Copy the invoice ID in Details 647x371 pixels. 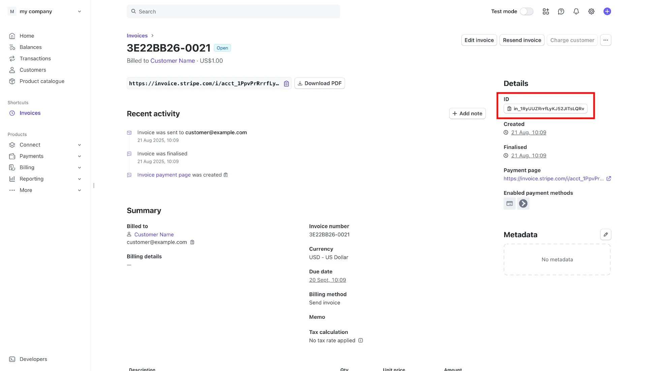coord(545,109)
